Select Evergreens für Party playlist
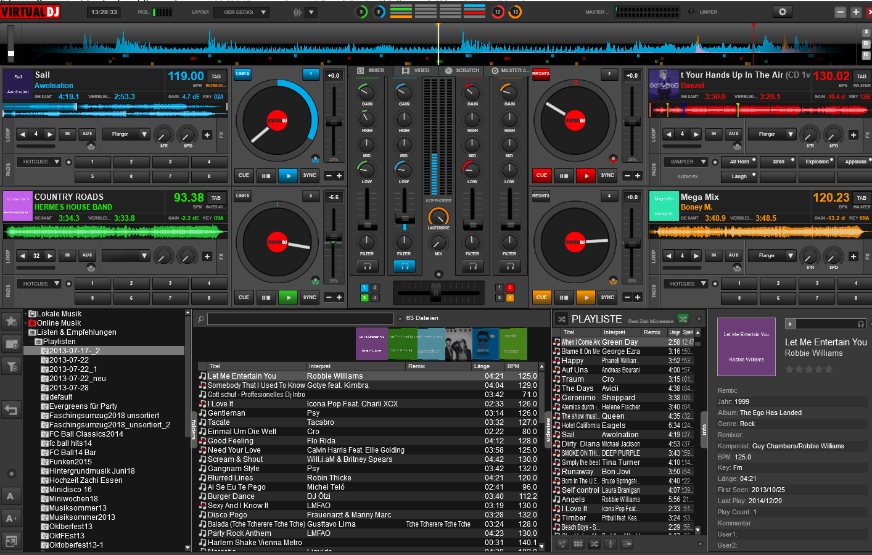 pos(83,406)
